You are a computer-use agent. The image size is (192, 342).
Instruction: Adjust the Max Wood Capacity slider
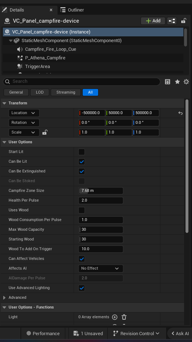(101, 229)
